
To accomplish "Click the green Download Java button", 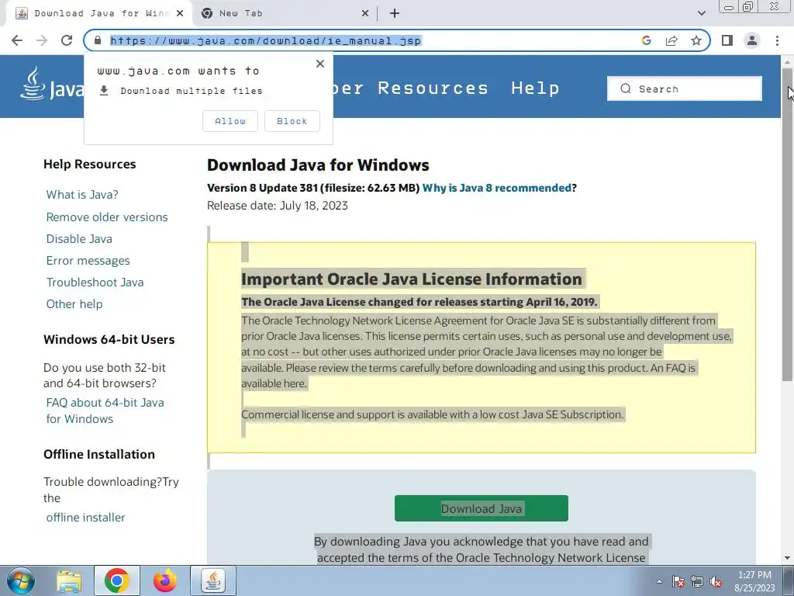I will (481, 508).
